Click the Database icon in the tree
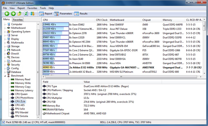208x126 pixels. click(9, 72)
